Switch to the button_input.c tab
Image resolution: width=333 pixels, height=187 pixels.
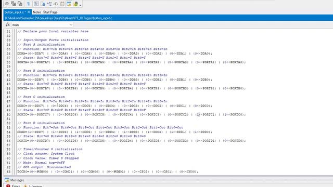point(15,12)
